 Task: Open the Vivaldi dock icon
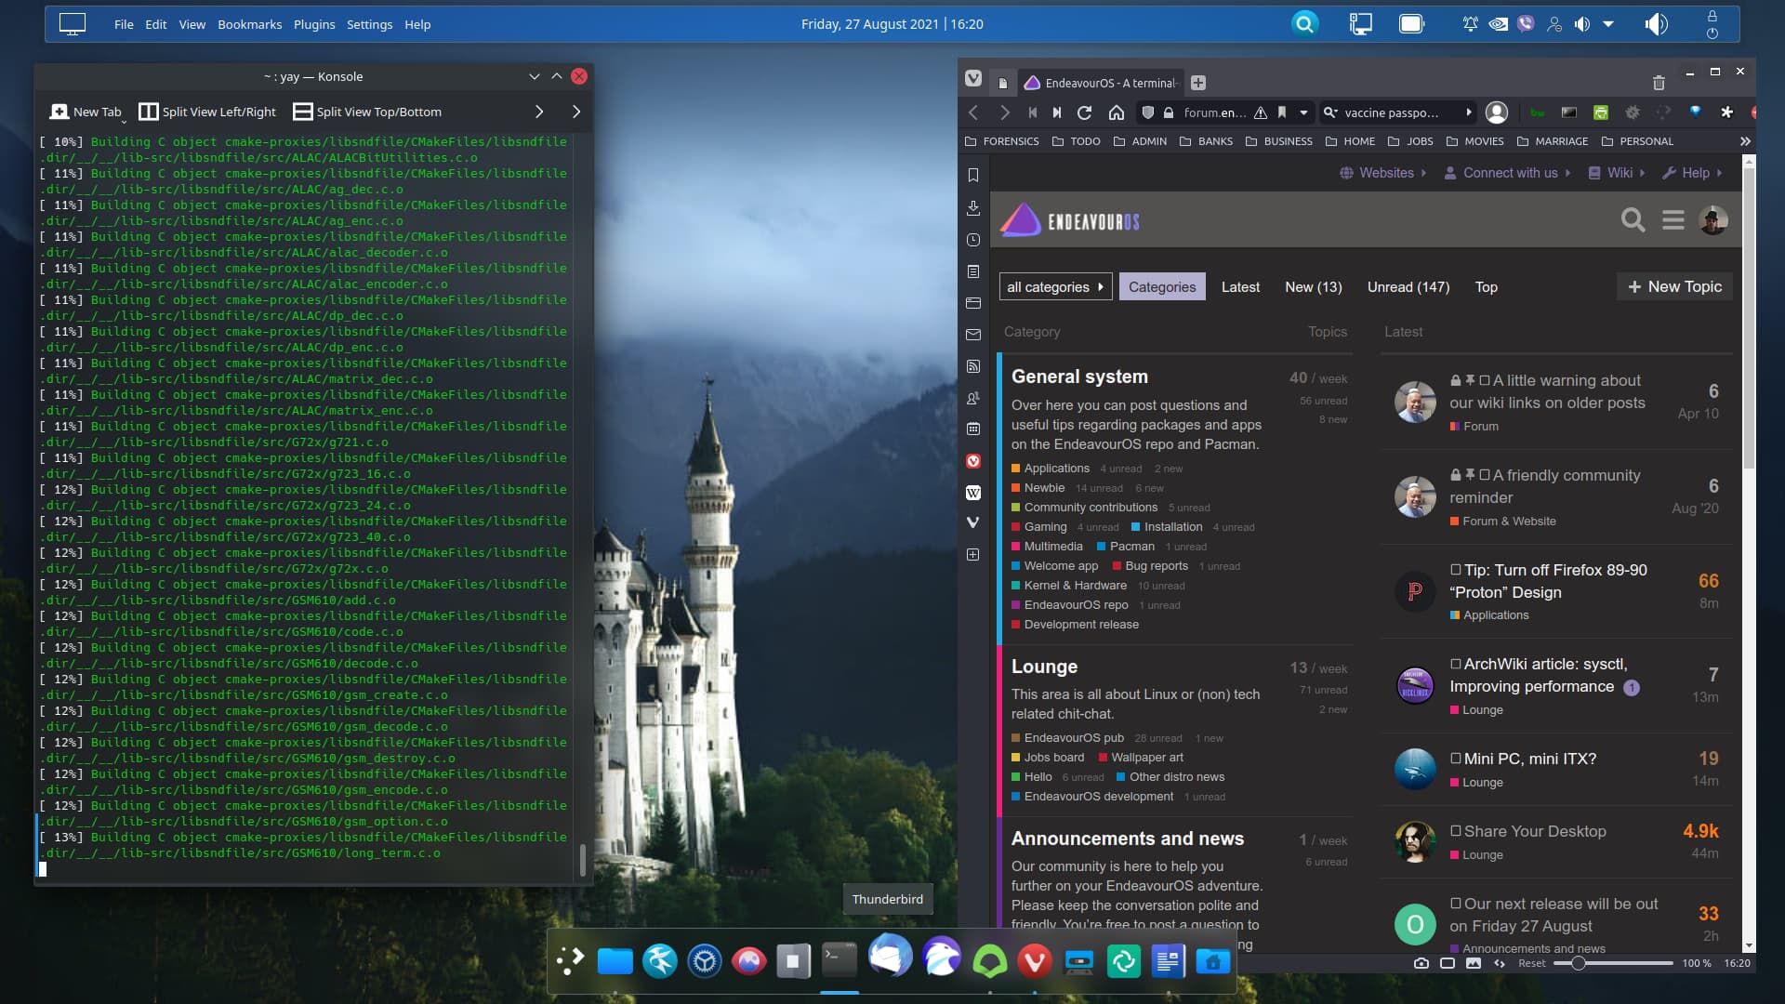click(1035, 961)
